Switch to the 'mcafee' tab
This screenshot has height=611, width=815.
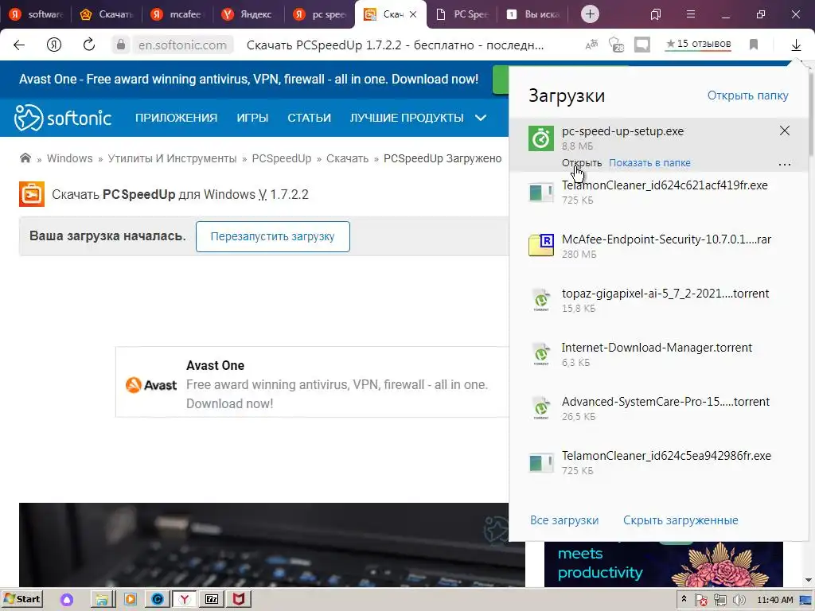tap(177, 14)
